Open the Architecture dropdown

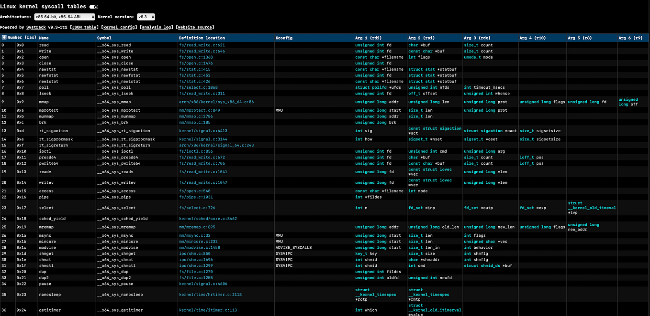(63, 16)
